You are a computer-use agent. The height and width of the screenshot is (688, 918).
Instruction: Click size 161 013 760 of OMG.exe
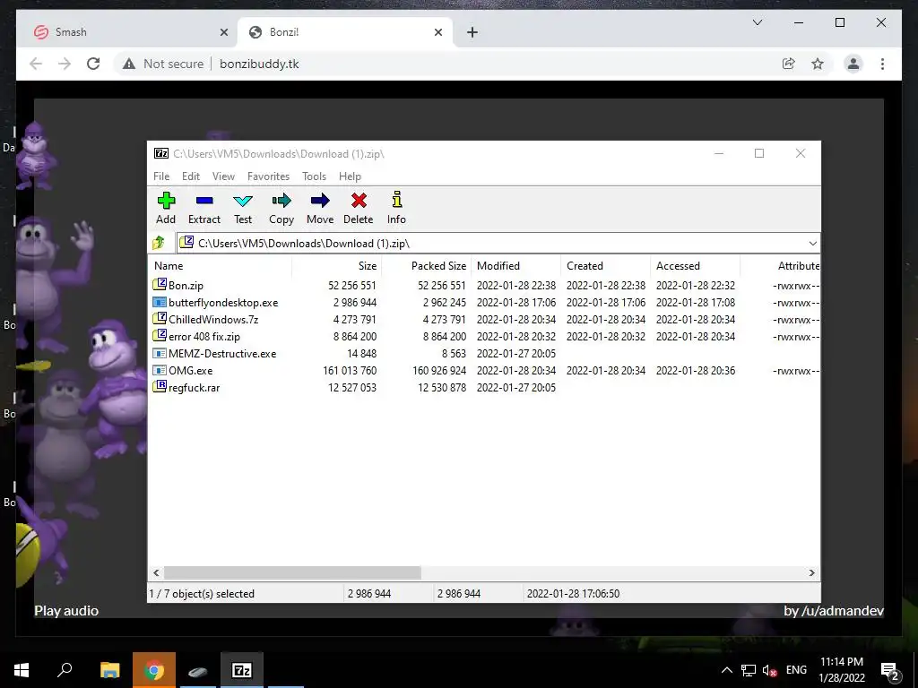point(350,370)
